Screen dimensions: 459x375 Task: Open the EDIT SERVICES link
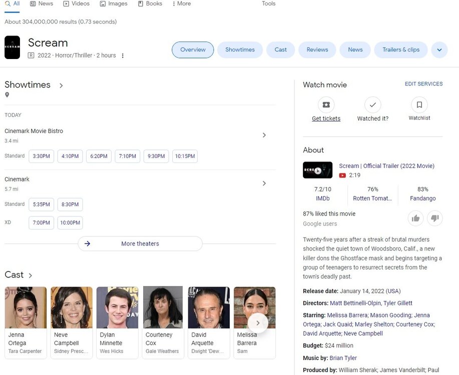point(423,84)
